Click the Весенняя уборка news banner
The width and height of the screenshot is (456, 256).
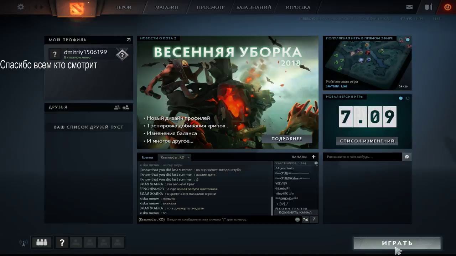point(228,92)
